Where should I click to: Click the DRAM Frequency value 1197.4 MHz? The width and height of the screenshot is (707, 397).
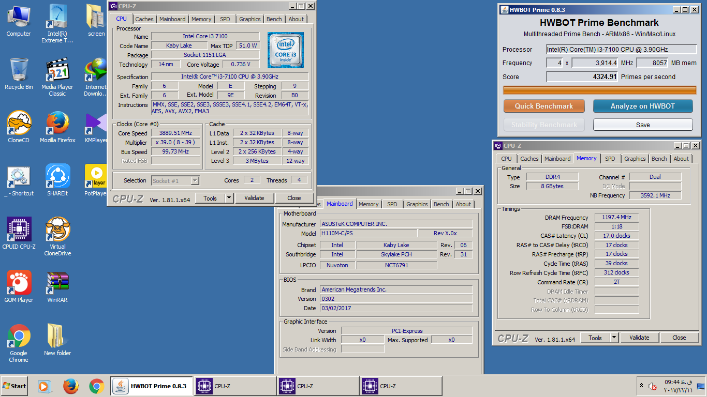pos(616,218)
